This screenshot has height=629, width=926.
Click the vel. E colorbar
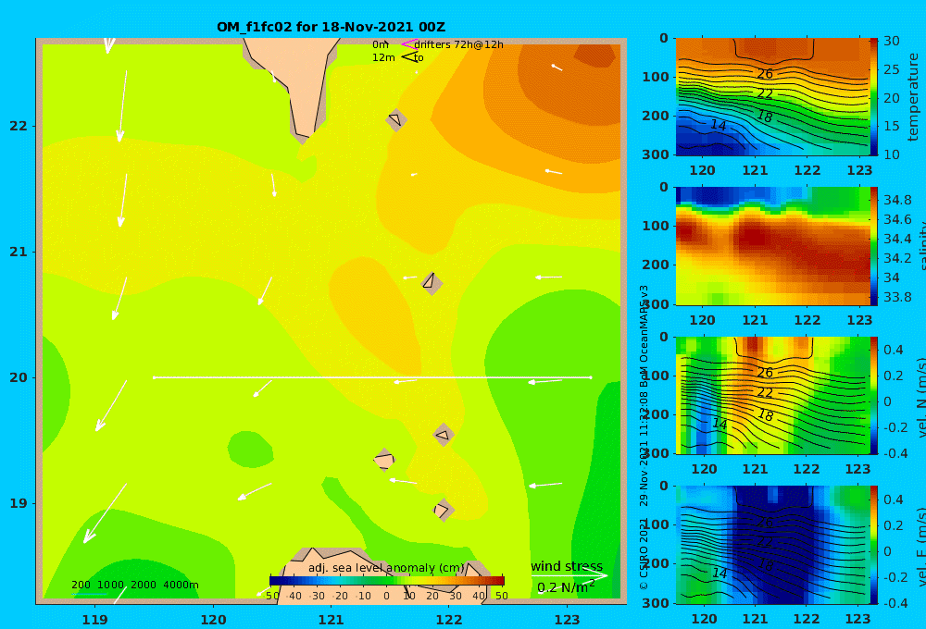[873, 545]
